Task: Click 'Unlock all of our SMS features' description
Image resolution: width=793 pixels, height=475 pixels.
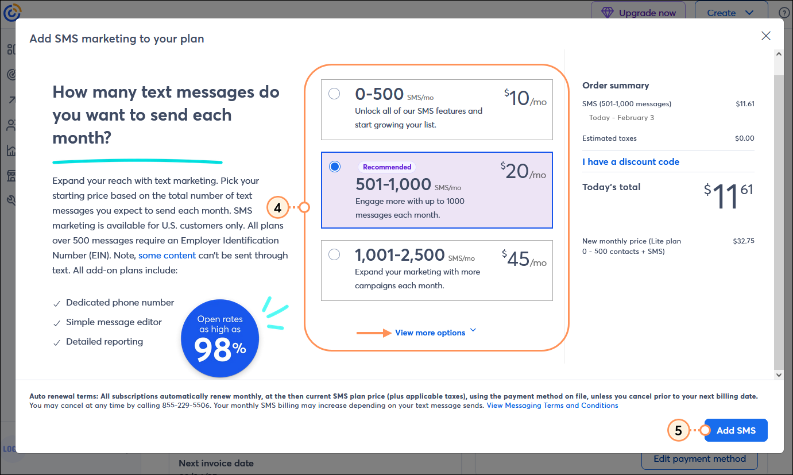Action: tap(419, 118)
